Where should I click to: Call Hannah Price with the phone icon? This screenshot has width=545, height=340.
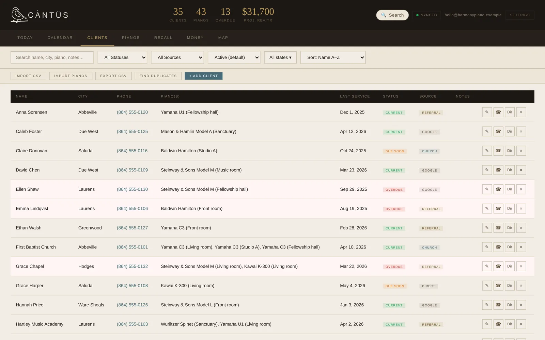point(498,305)
